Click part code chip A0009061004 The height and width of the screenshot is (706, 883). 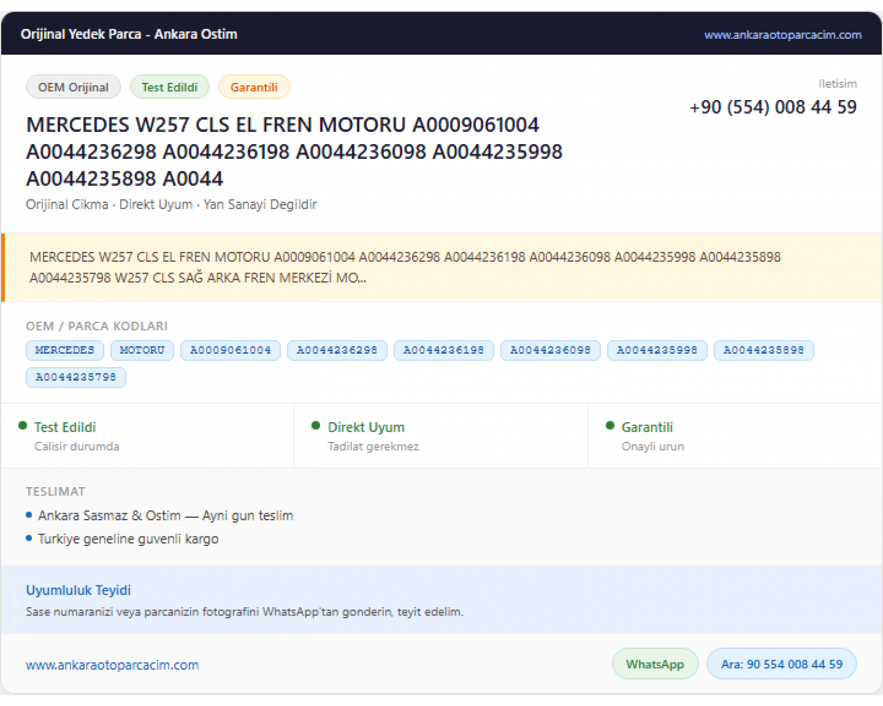click(230, 350)
